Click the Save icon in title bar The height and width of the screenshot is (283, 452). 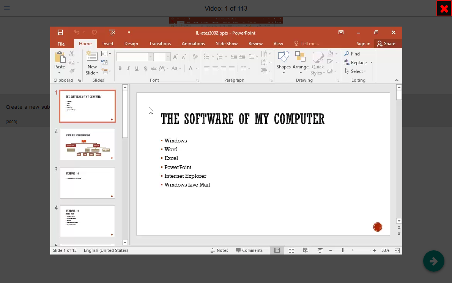pos(60,33)
